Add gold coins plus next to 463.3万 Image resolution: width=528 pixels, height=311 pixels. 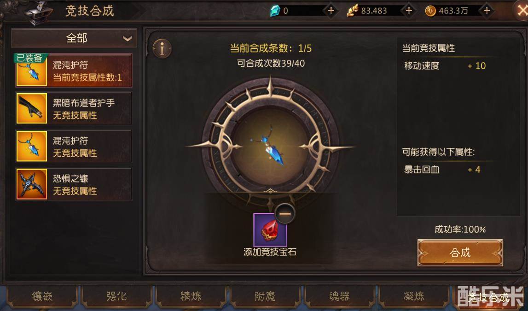point(487,11)
